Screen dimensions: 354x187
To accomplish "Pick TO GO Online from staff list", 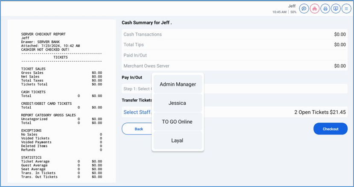I will [178, 122].
